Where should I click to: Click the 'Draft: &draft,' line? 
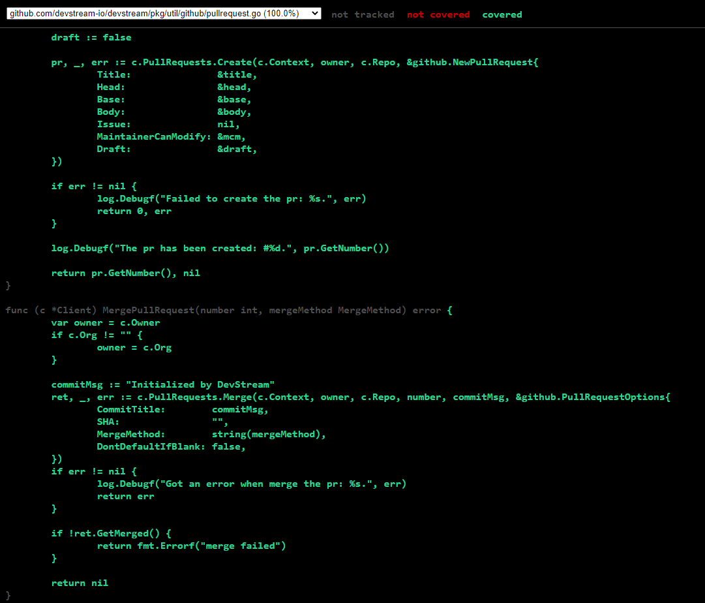(x=177, y=149)
